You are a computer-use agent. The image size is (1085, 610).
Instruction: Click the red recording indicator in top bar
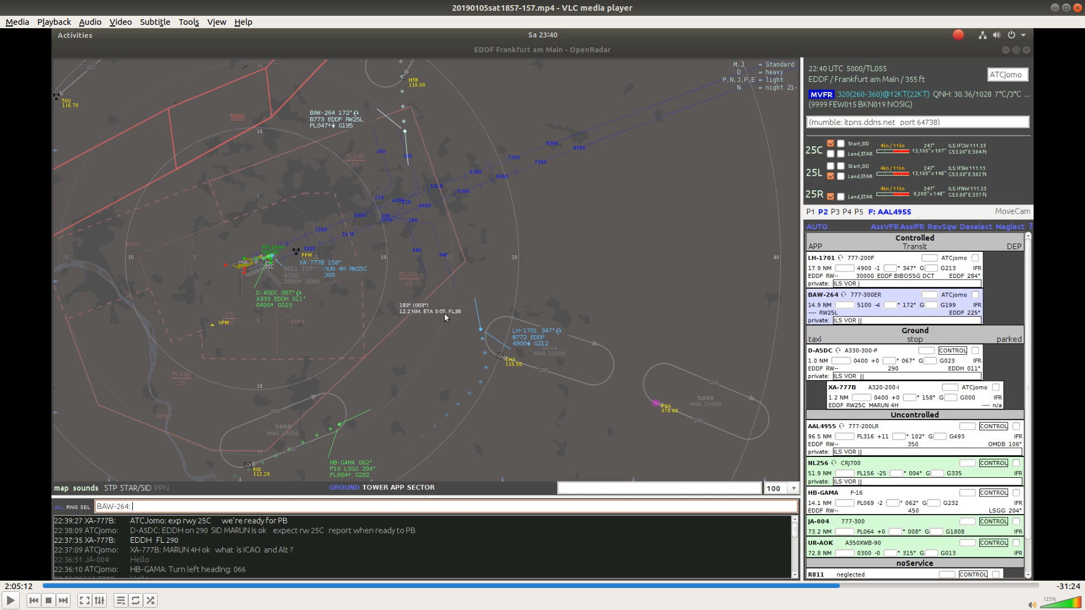958,35
